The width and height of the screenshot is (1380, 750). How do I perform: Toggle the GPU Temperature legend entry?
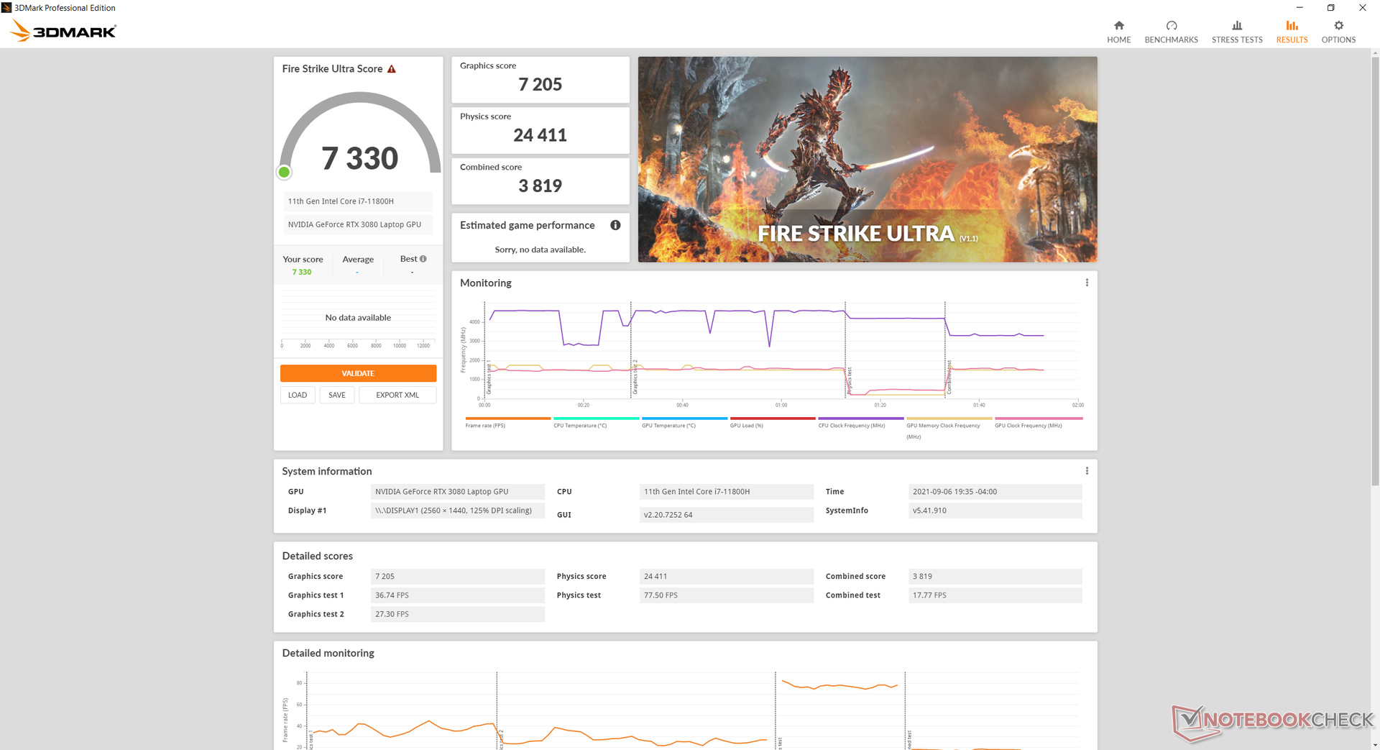click(x=684, y=423)
